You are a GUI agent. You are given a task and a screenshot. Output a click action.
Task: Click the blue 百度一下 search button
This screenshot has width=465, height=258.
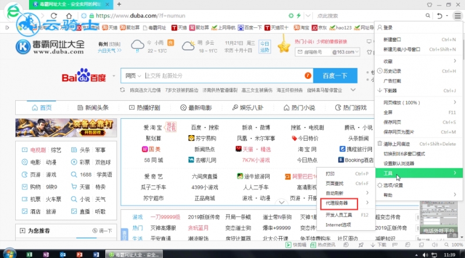tap(335, 76)
